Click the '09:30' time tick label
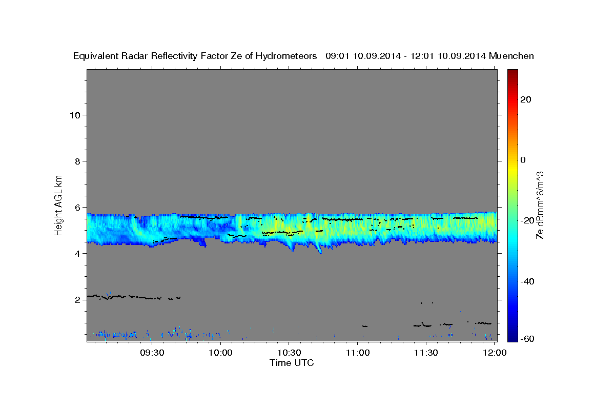 tap(152, 353)
